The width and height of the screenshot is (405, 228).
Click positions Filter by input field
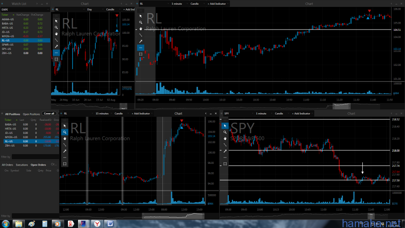(35, 157)
